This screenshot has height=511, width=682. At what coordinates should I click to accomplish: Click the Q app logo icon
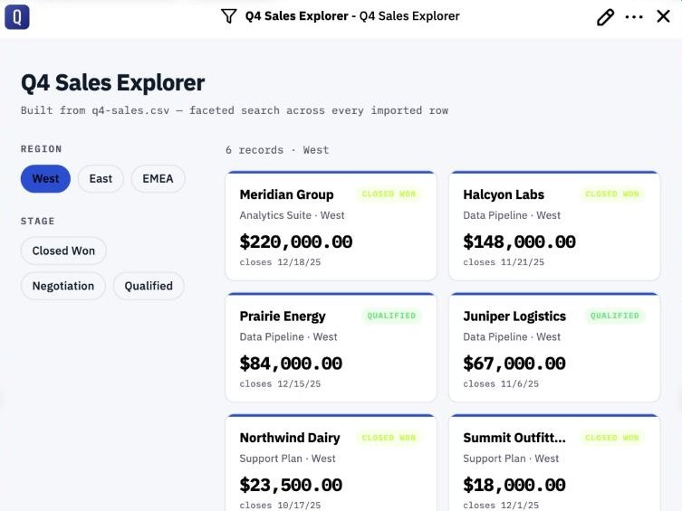pos(17,17)
